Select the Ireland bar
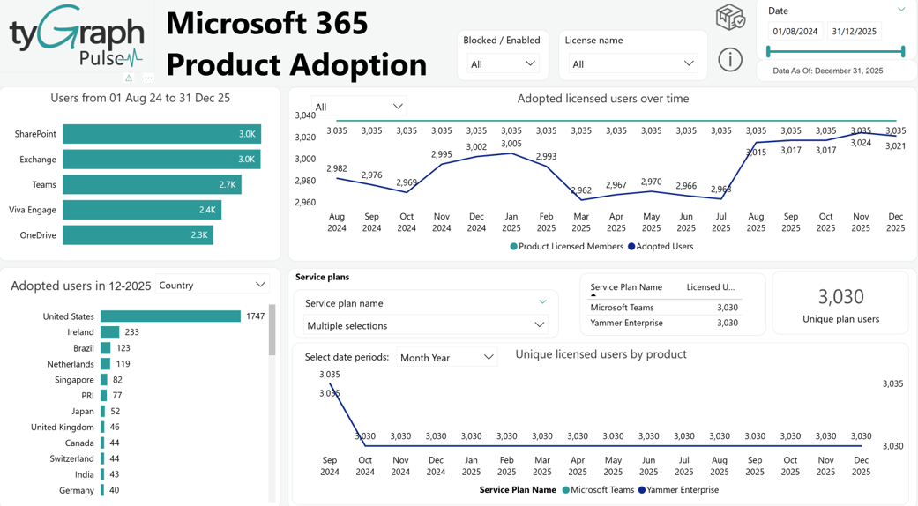Screen dimensions: 918x506 [x=110, y=331]
